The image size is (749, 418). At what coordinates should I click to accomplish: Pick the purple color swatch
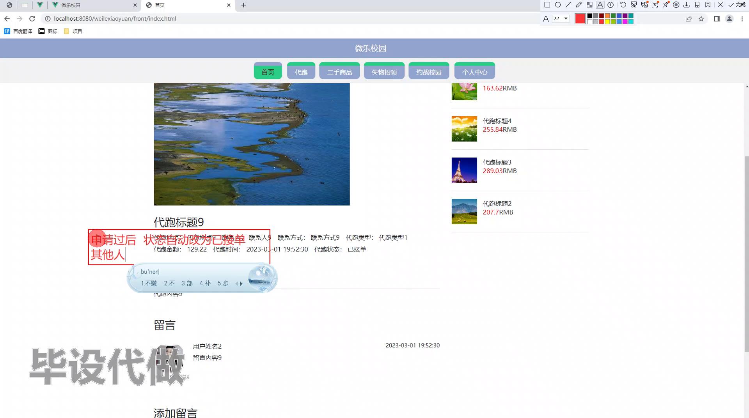pyautogui.click(x=625, y=16)
